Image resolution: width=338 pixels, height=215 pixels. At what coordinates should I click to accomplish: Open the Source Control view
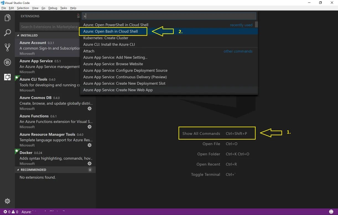pyautogui.click(x=7, y=47)
